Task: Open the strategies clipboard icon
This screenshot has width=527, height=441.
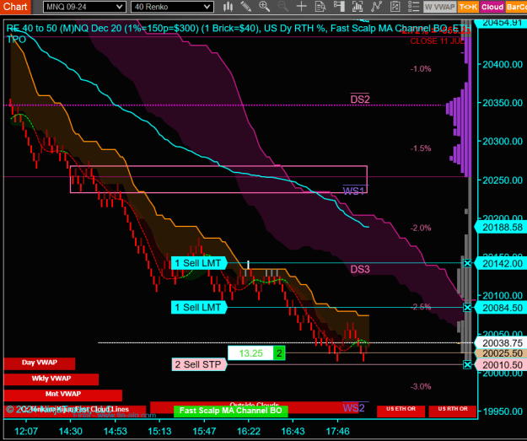Action: (395, 7)
